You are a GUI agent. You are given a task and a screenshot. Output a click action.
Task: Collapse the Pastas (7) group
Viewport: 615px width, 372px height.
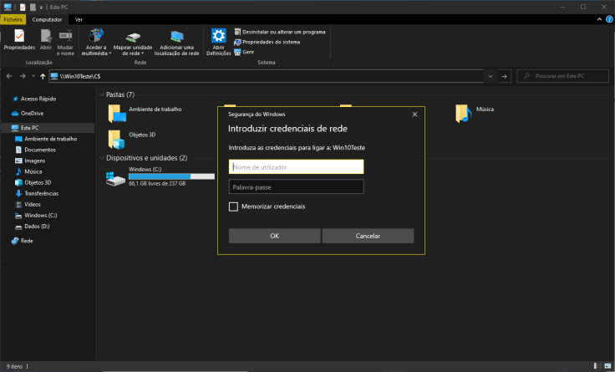pyautogui.click(x=100, y=94)
